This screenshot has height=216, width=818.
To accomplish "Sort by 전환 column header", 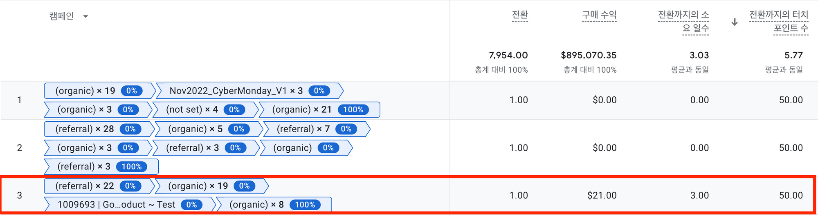I will (x=520, y=15).
